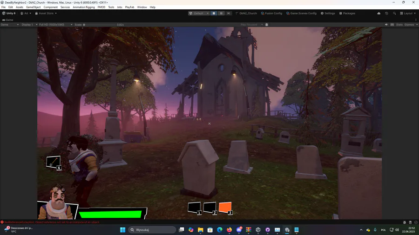Open Microsoft Edge from the taskbar

point(220,230)
